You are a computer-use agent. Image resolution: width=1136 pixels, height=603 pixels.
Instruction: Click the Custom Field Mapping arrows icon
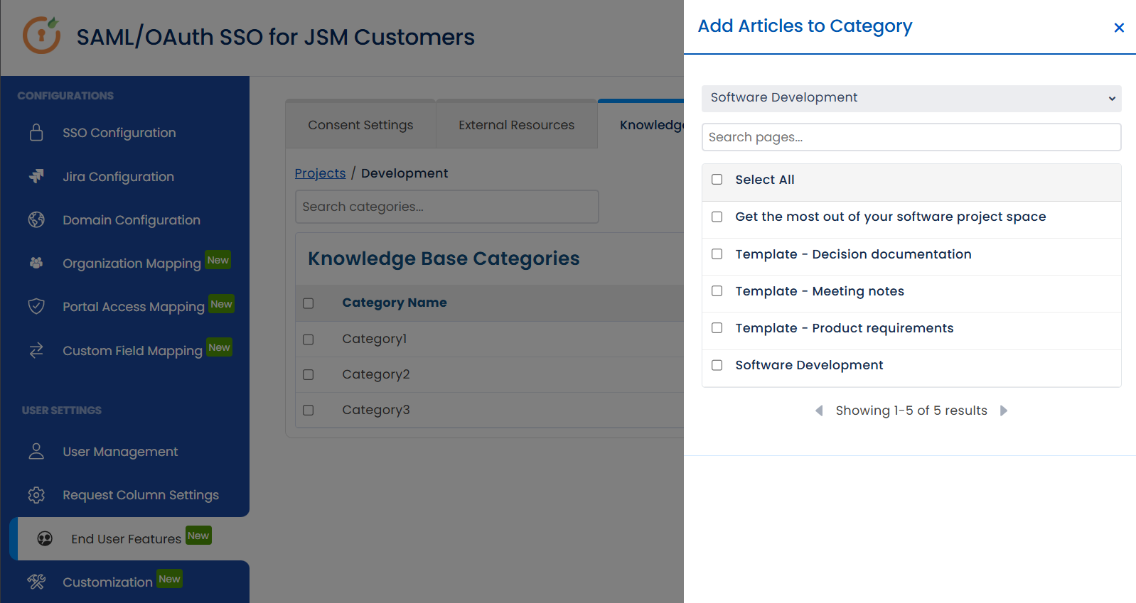36,350
